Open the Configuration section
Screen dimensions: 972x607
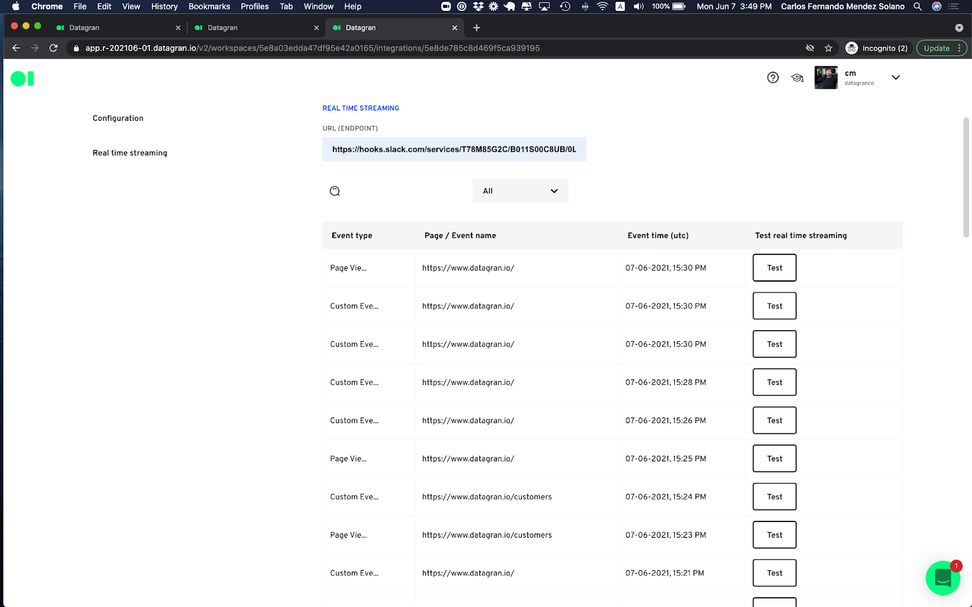pyautogui.click(x=118, y=118)
